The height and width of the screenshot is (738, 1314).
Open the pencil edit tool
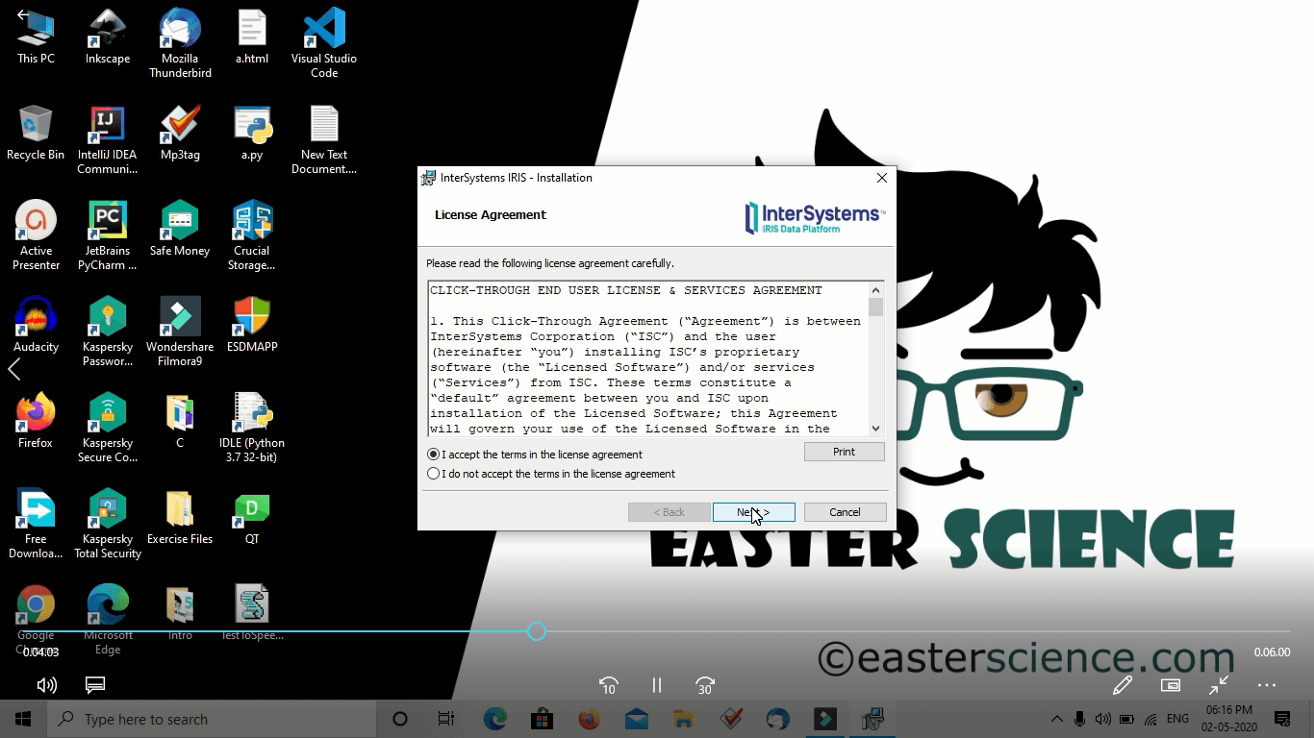[1122, 685]
